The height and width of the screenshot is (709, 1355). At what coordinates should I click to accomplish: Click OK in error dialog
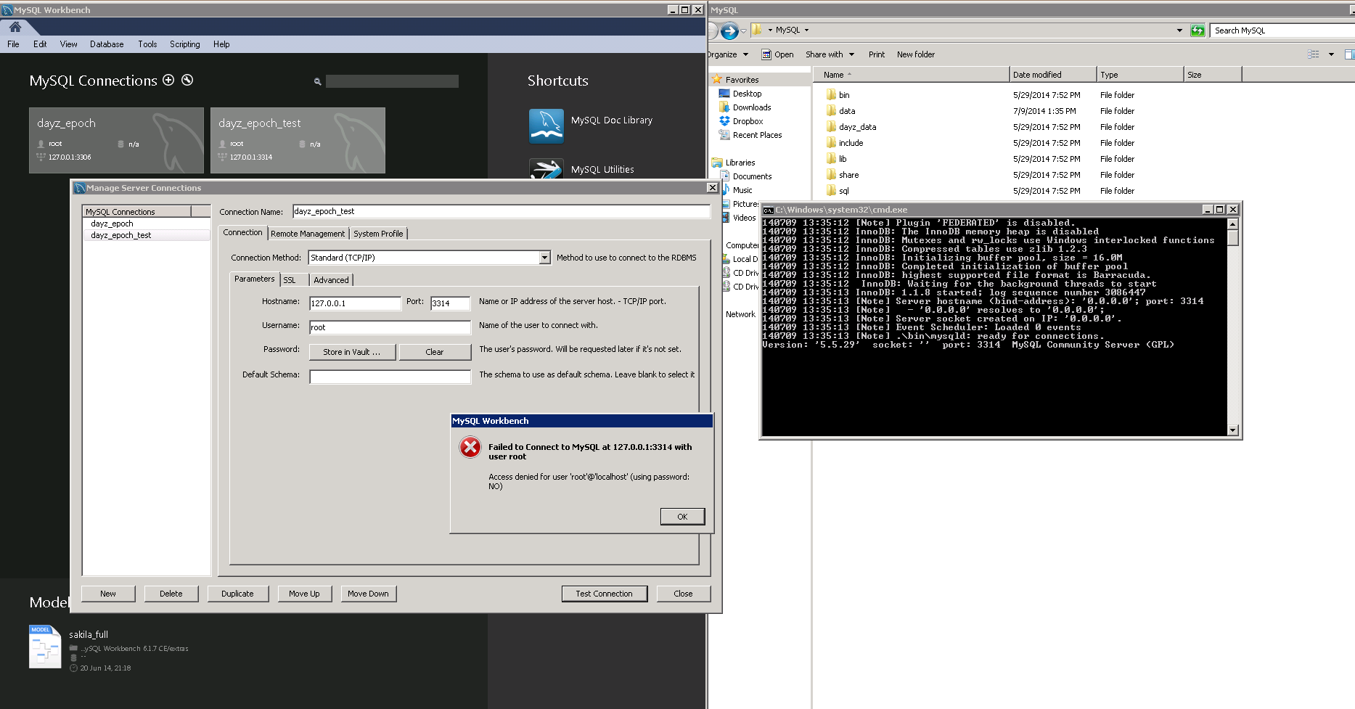tap(682, 517)
